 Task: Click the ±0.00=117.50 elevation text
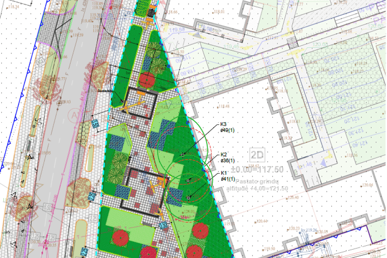point(257,170)
